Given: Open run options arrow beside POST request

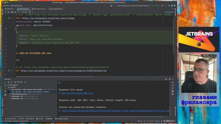Looking at the screenshot, I should 12,18.
